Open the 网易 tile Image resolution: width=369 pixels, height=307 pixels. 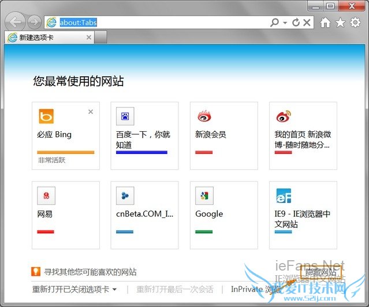point(66,215)
